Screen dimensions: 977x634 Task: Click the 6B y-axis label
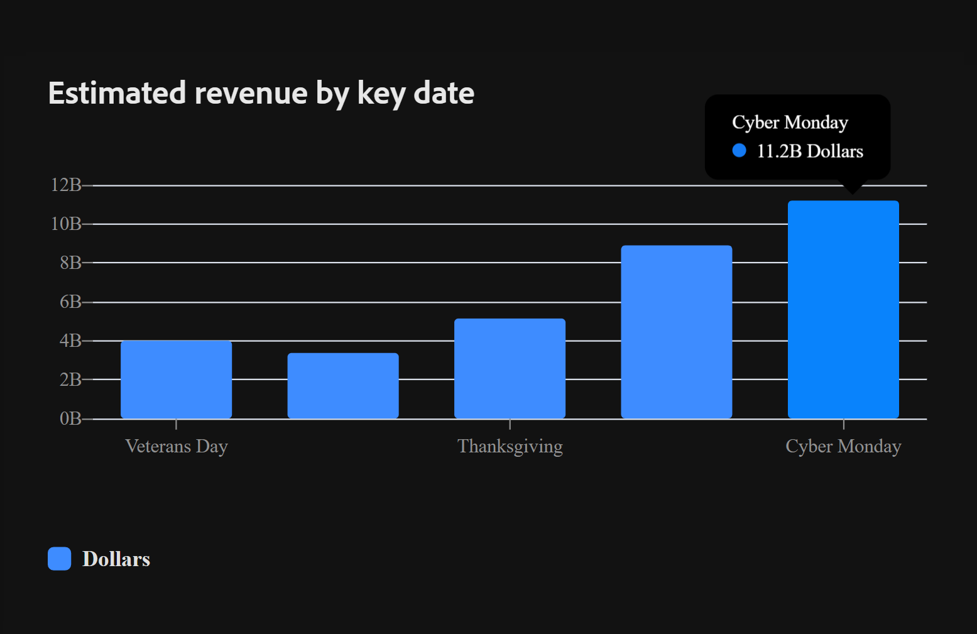[x=71, y=302]
